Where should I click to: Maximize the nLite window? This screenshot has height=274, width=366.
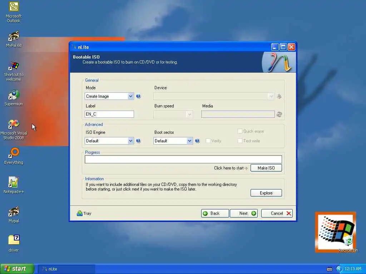(x=283, y=47)
